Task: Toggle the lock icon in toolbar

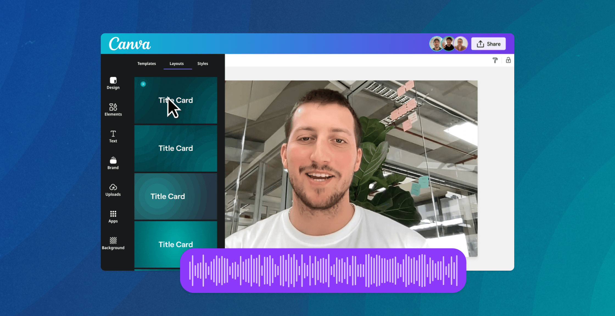Action: pos(508,60)
